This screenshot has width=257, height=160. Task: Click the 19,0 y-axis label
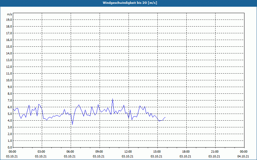click(9, 20)
